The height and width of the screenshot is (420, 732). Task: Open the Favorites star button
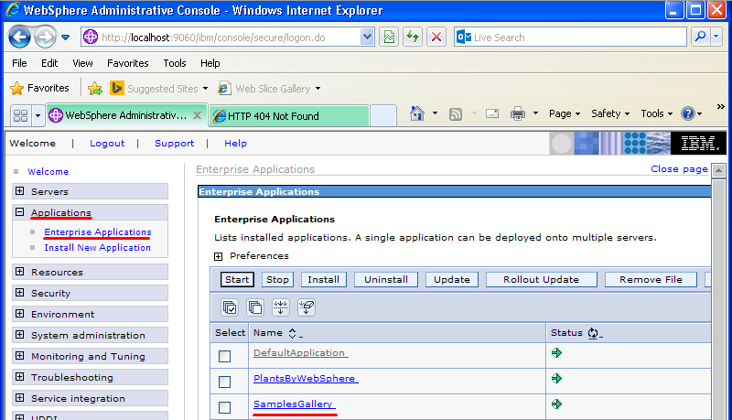[x=39, y=88]
